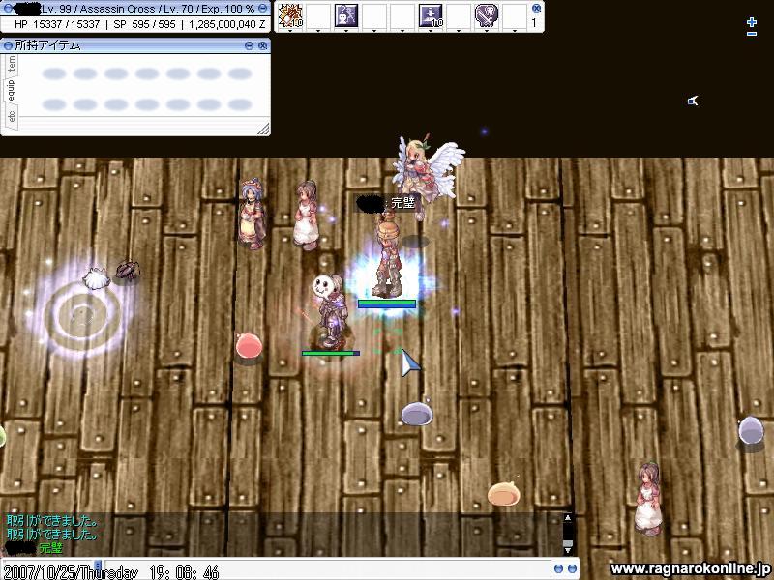Minimize status window with right round button
The image size is (774, 580).
tap(262, 9)
